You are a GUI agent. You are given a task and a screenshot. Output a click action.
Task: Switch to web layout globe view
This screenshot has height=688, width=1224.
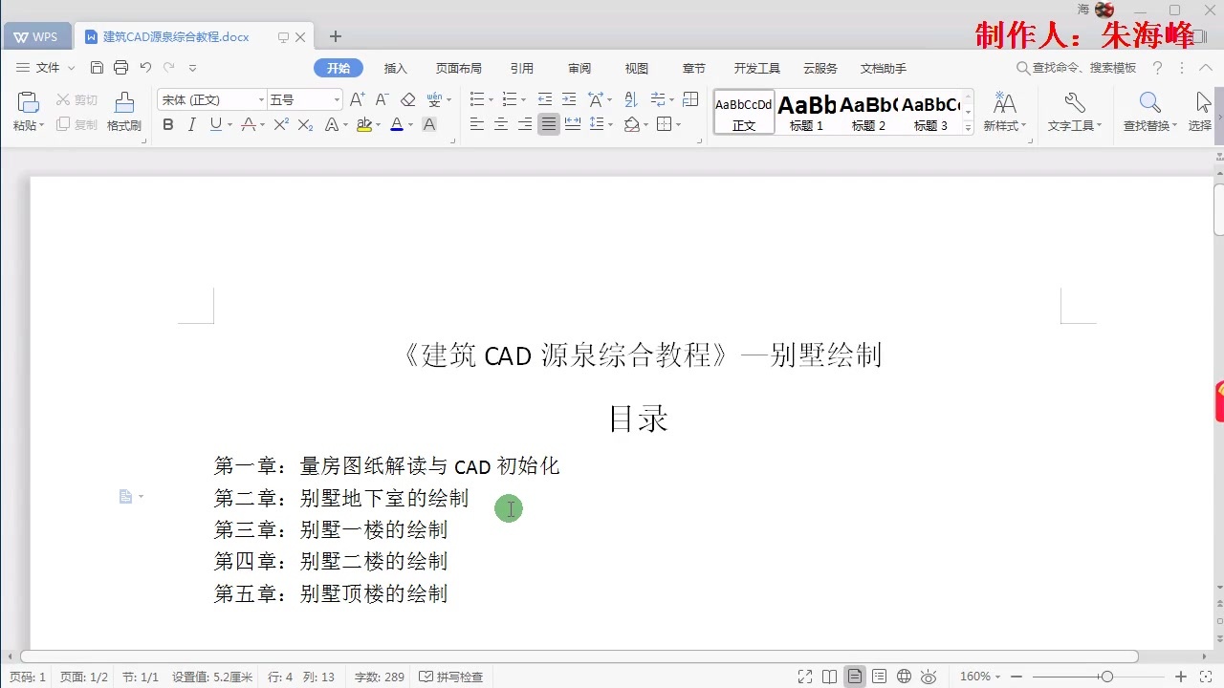(x=904, y=677)
